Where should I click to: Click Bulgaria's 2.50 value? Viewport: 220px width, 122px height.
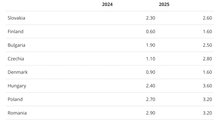click(207, 45)
